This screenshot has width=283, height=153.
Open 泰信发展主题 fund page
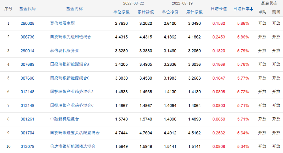click(x=63, y=23)
